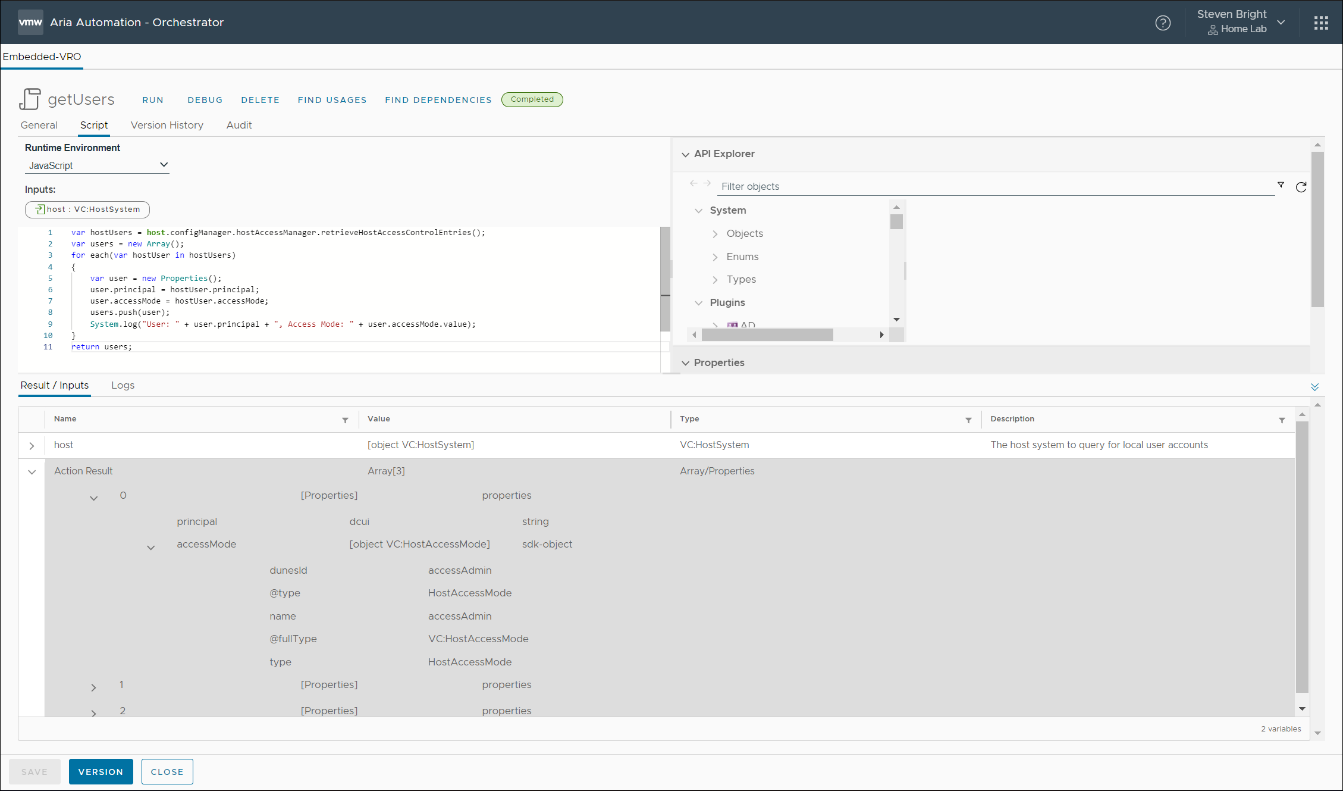
Task: Expand the Objects tree node
Action: click(715, 234)
